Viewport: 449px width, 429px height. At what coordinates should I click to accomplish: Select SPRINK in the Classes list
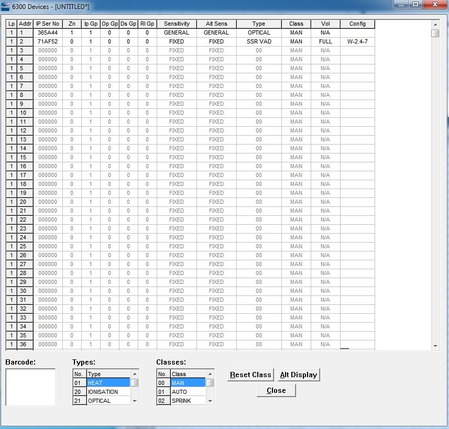pyautogui.click(x=188, y=401)
